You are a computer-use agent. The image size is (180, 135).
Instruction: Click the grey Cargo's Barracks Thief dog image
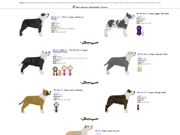click(120, 63)
